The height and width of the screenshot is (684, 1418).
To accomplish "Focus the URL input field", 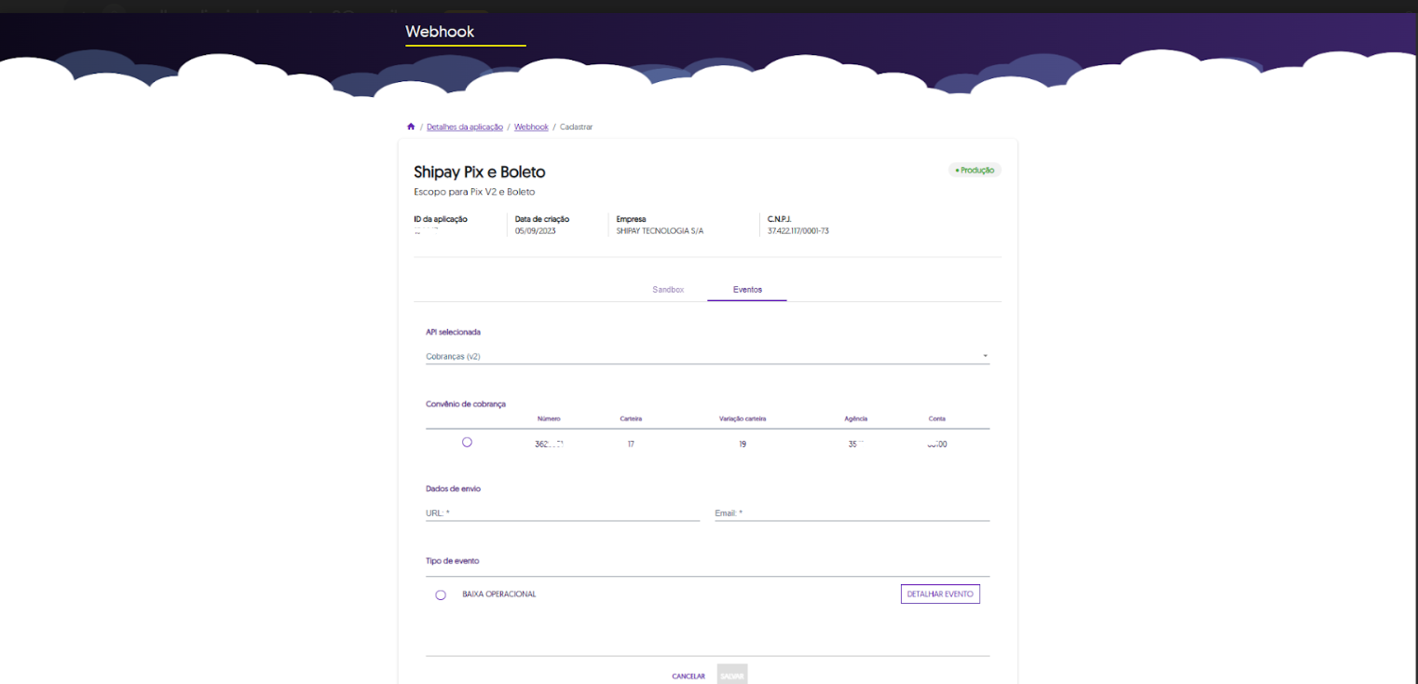I will click(563, 513).
